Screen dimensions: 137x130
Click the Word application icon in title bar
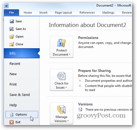tap(6, 6)
